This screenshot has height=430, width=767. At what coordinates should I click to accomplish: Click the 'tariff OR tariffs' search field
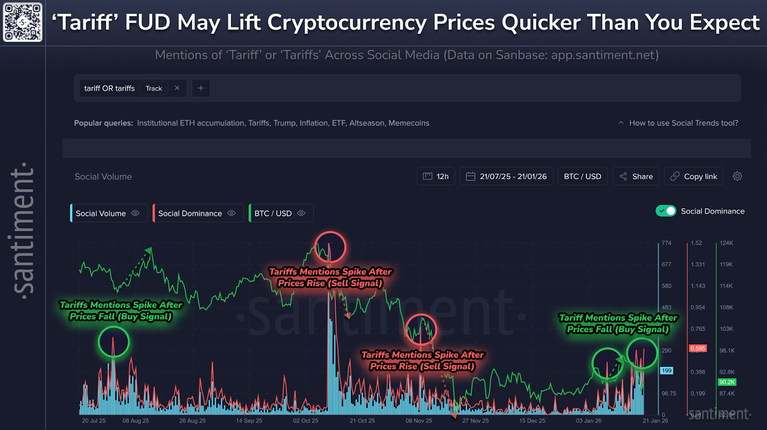click(109, 88)
